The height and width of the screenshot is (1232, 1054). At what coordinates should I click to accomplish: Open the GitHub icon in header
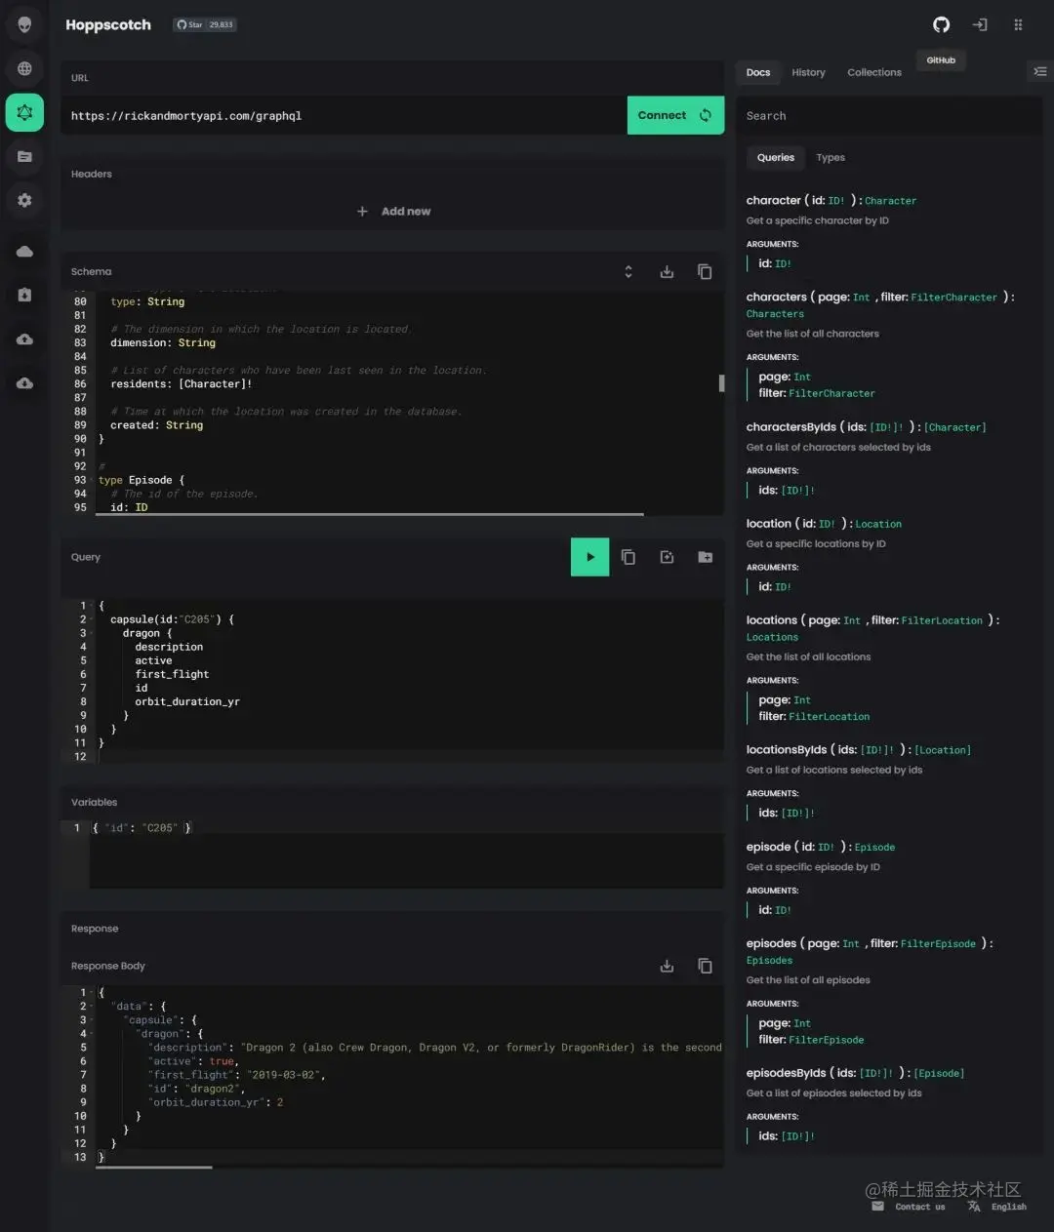pyautogui.click(x=941, y=24)
